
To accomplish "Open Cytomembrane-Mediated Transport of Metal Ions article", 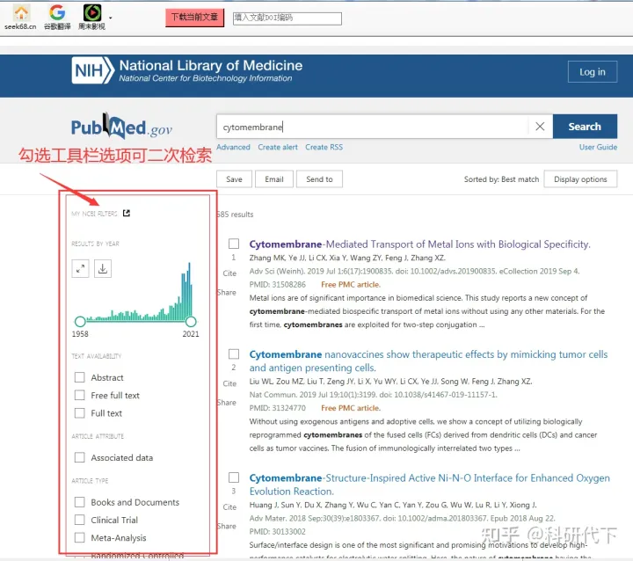I will [x=420, y=244].
